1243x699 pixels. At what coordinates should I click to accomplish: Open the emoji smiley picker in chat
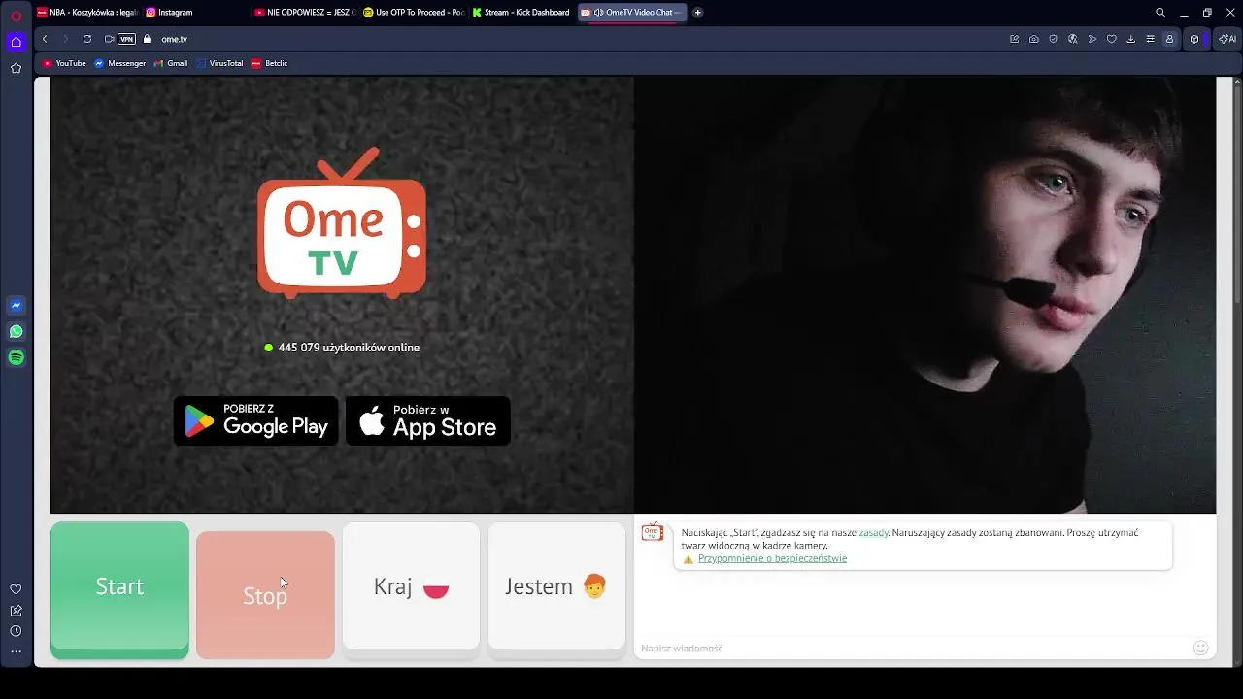click(x=1200, y=648)
